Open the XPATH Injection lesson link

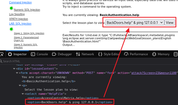pyautogui.click(x=19, y=19)
